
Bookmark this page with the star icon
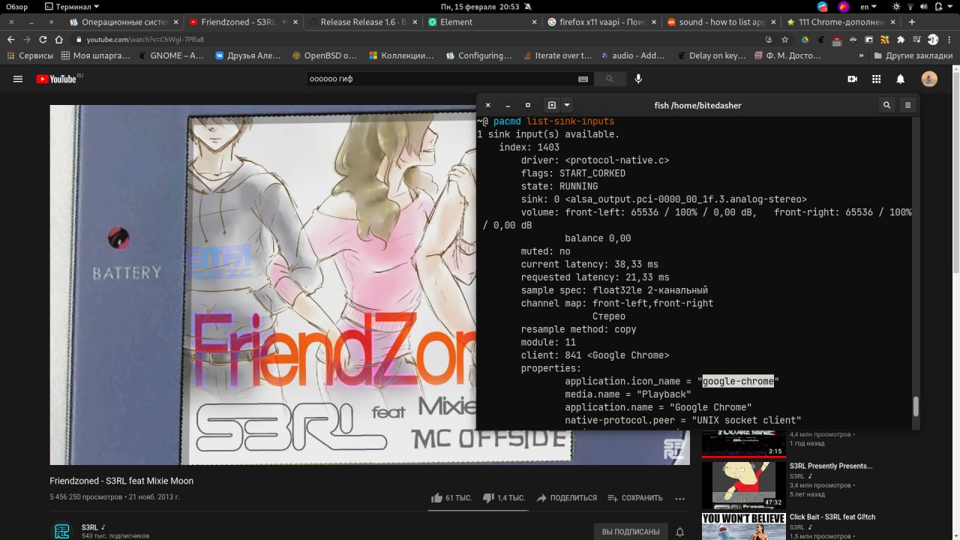tap(784, 39)
